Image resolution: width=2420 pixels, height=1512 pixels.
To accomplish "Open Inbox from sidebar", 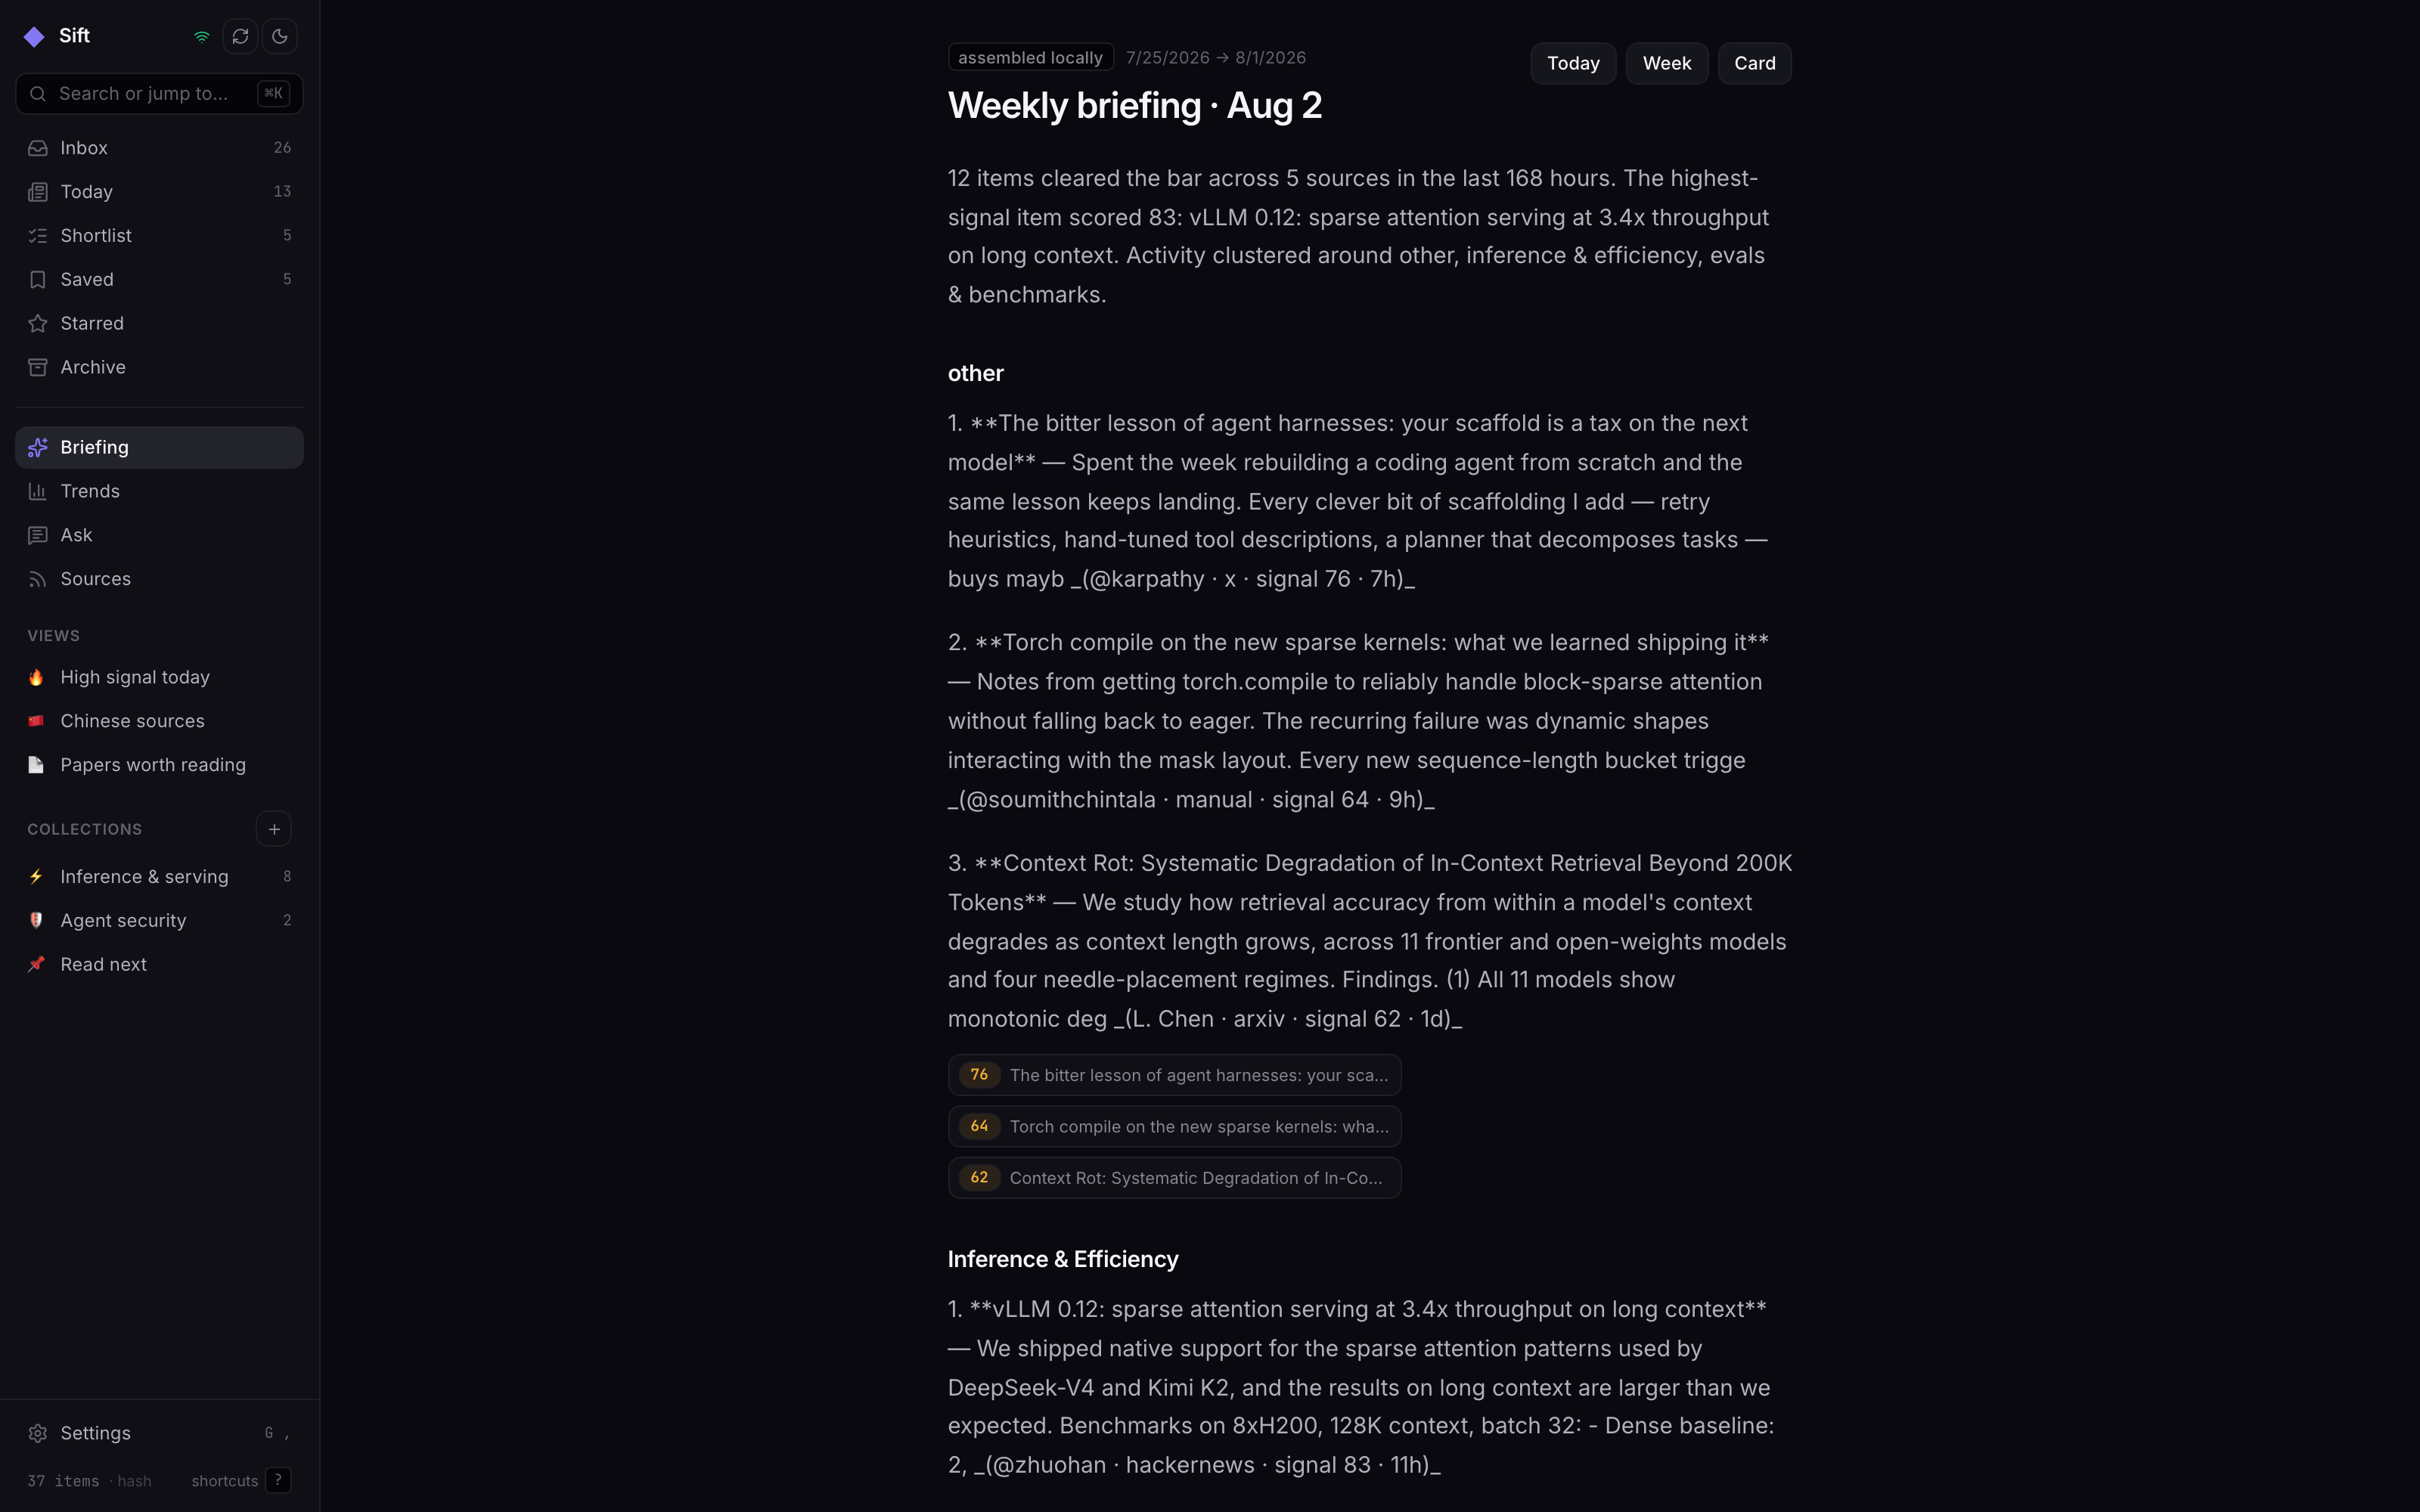I will point(159,148).
